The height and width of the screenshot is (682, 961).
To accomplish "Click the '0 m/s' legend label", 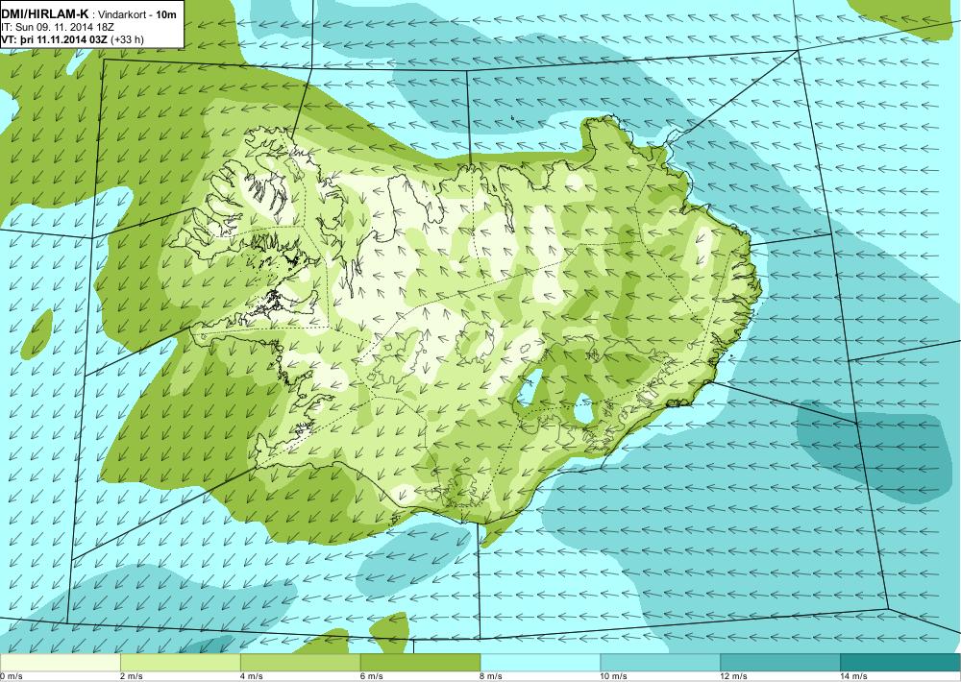I will 12,676.
